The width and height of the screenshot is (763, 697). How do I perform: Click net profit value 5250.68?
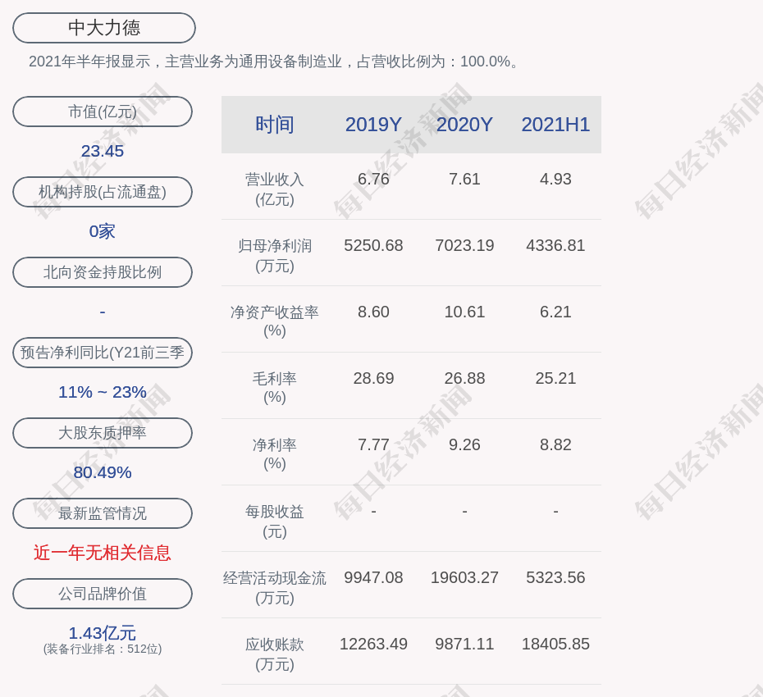point(374,245)
